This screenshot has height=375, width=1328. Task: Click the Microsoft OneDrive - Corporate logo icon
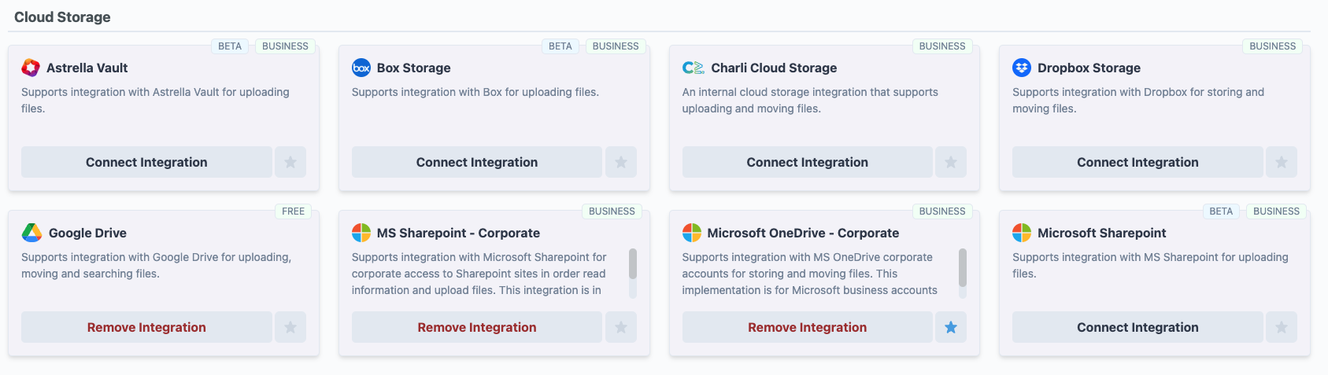(x=692, y=233)
